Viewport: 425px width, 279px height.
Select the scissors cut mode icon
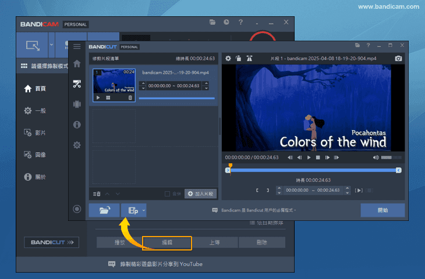point(77,84)
